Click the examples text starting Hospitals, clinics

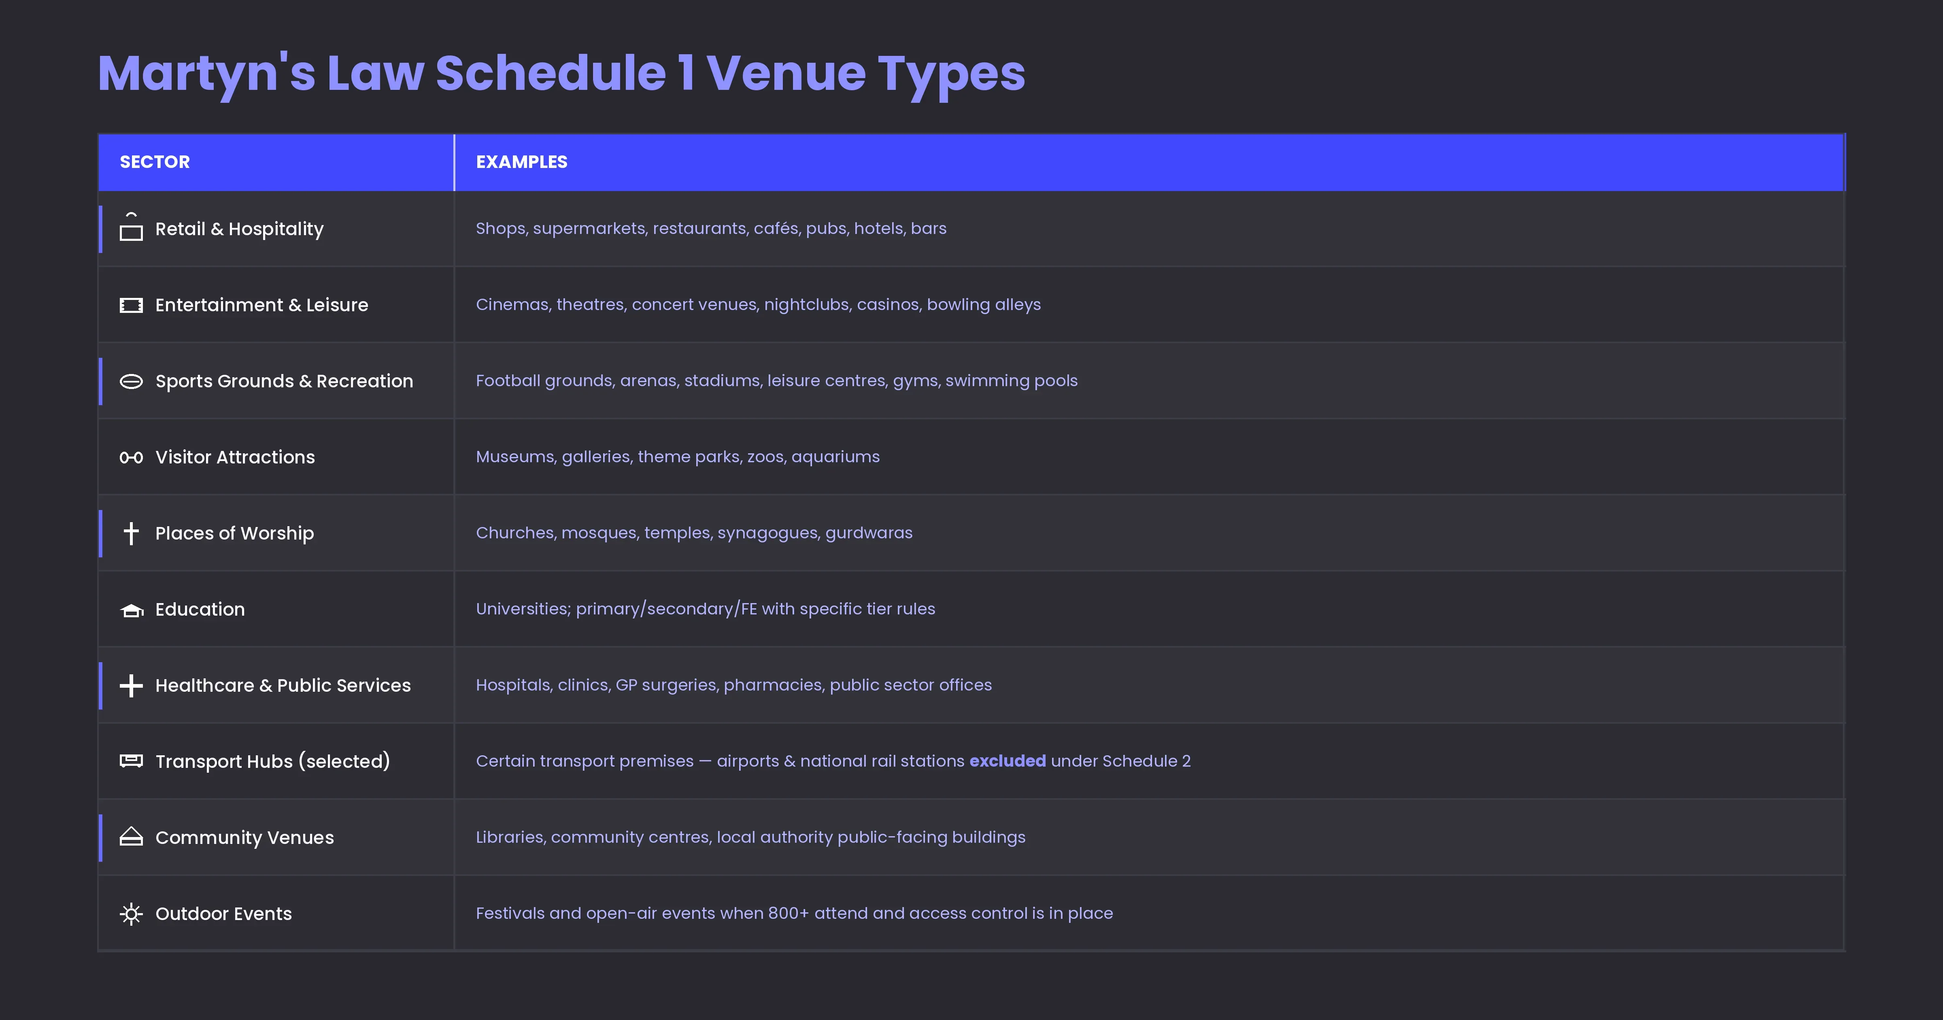coord(733,685)
